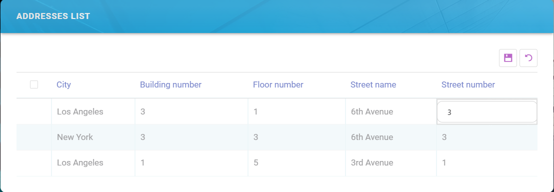Sort by Building number column header
The image size is (554, 192).
170,85
